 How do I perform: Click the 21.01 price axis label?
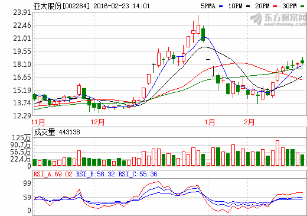(22, 38)
